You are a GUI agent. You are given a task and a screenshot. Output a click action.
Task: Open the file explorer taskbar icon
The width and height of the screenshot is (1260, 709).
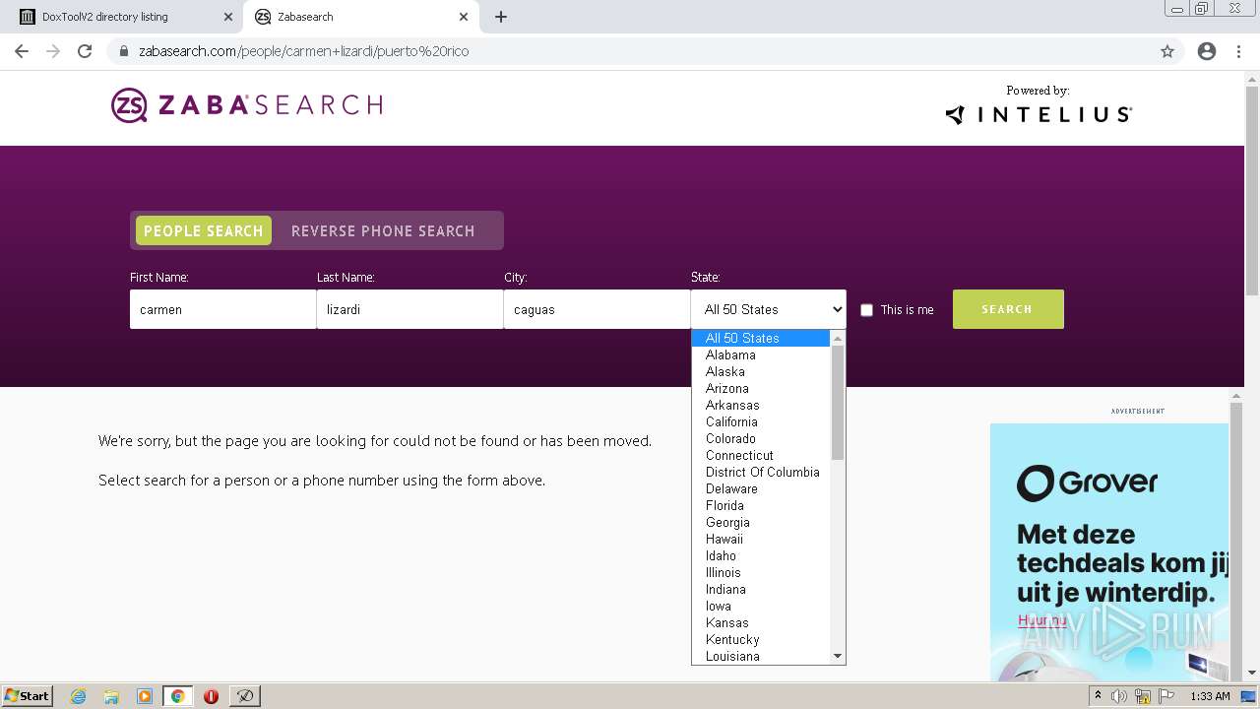(x=111, y=696)
